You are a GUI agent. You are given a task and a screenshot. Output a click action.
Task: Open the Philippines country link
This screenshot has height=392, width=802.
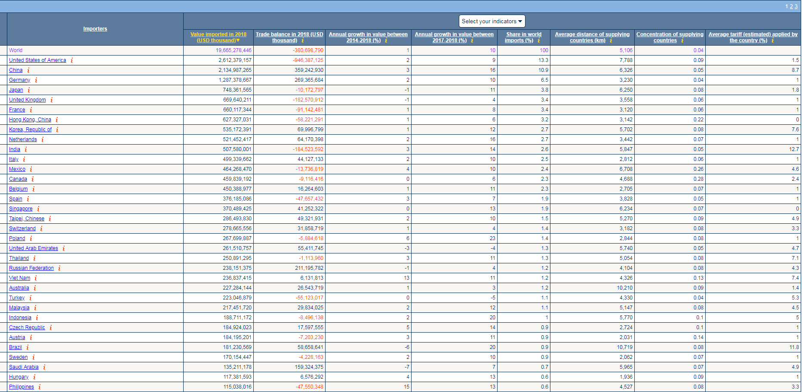22,387
